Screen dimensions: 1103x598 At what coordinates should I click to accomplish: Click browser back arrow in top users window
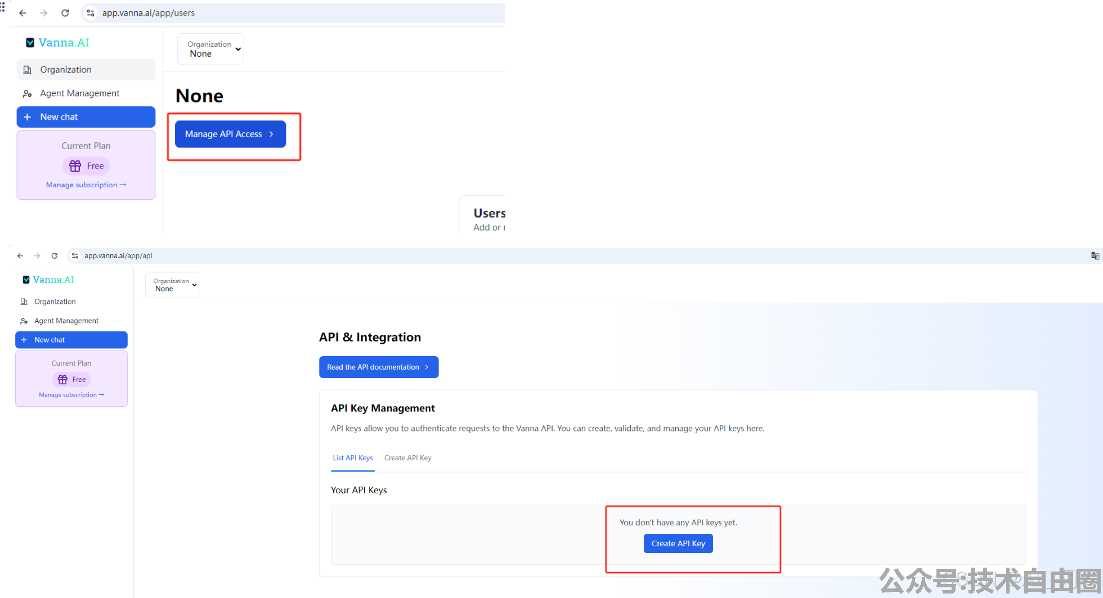(x=23, y=13)
